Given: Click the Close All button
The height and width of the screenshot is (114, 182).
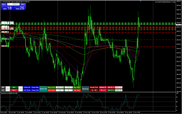Looking at the screenshot, I should tap(27, 87).
